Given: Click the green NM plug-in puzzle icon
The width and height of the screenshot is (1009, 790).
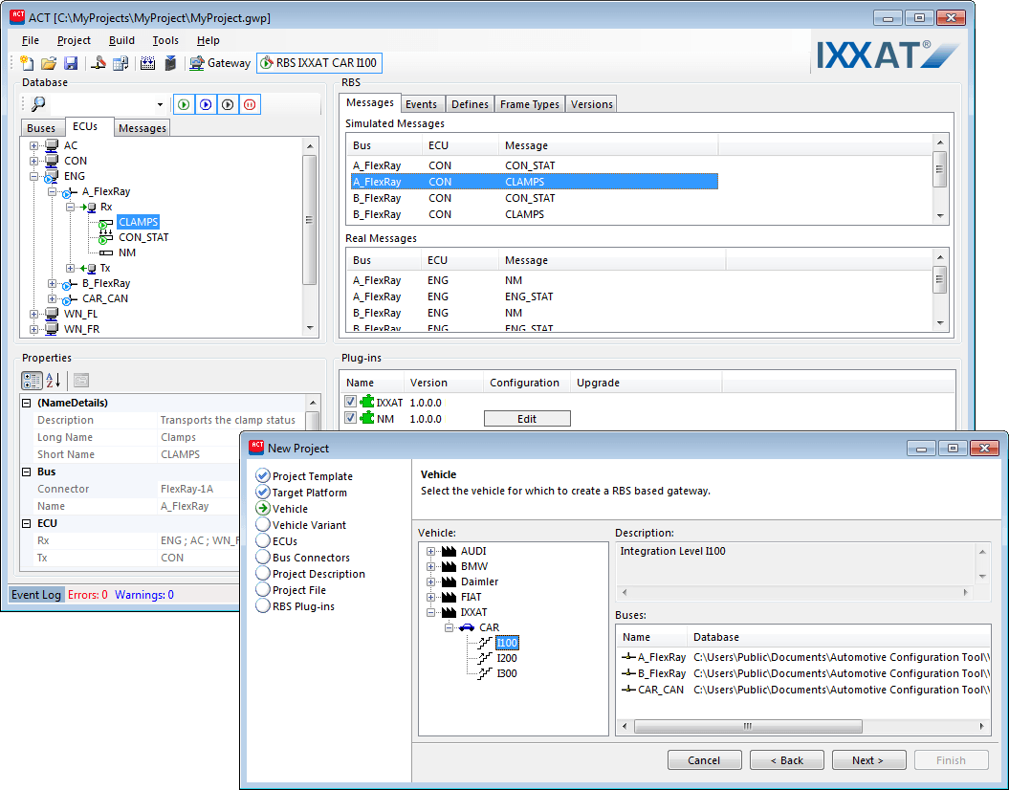Looking at the screenshot, I should point(367,418).
